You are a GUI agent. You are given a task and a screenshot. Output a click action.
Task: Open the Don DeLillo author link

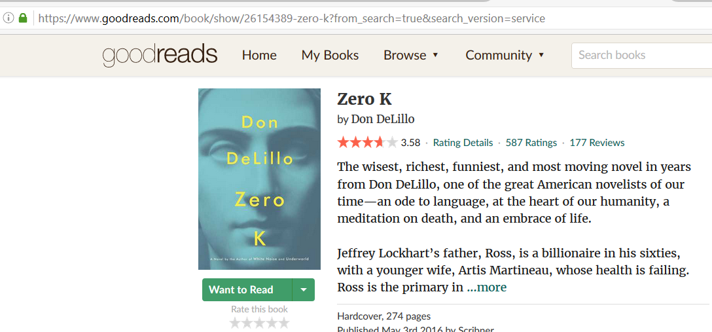coord(383,119)
